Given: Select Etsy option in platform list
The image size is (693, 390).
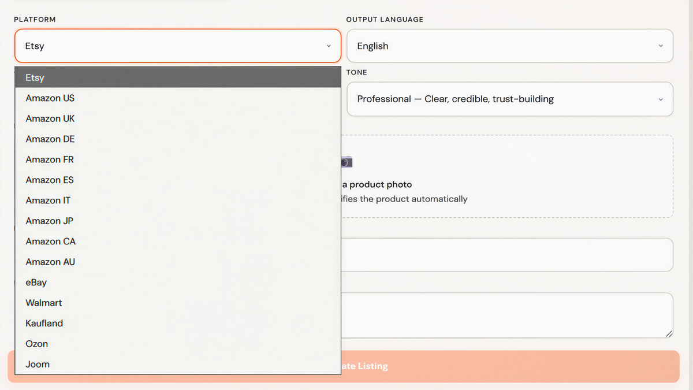Looking at the screenshot, I should click(x=178, y=77).
